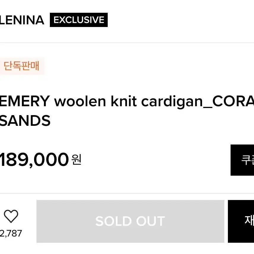
Task: Select the 단독판매 orange tag
Action: click(21, 66)
